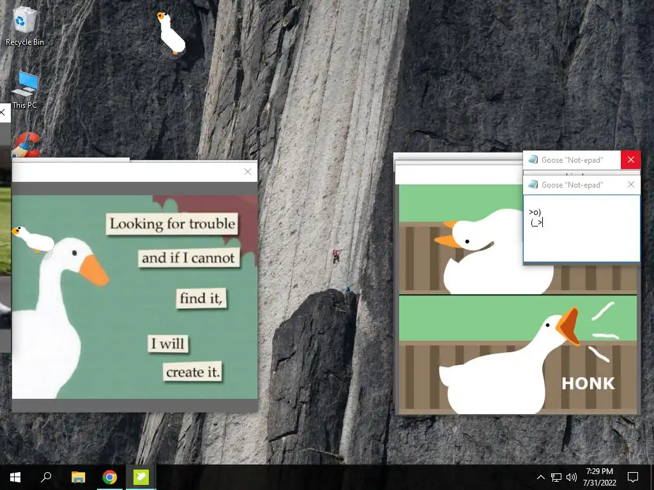Click the front Goose "Not-epad" title text
The height and width of the screenshot is (490, 654).
pyautogui.click(x=572, y=185)
